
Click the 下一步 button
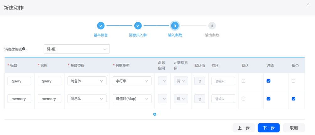[269, 128]
